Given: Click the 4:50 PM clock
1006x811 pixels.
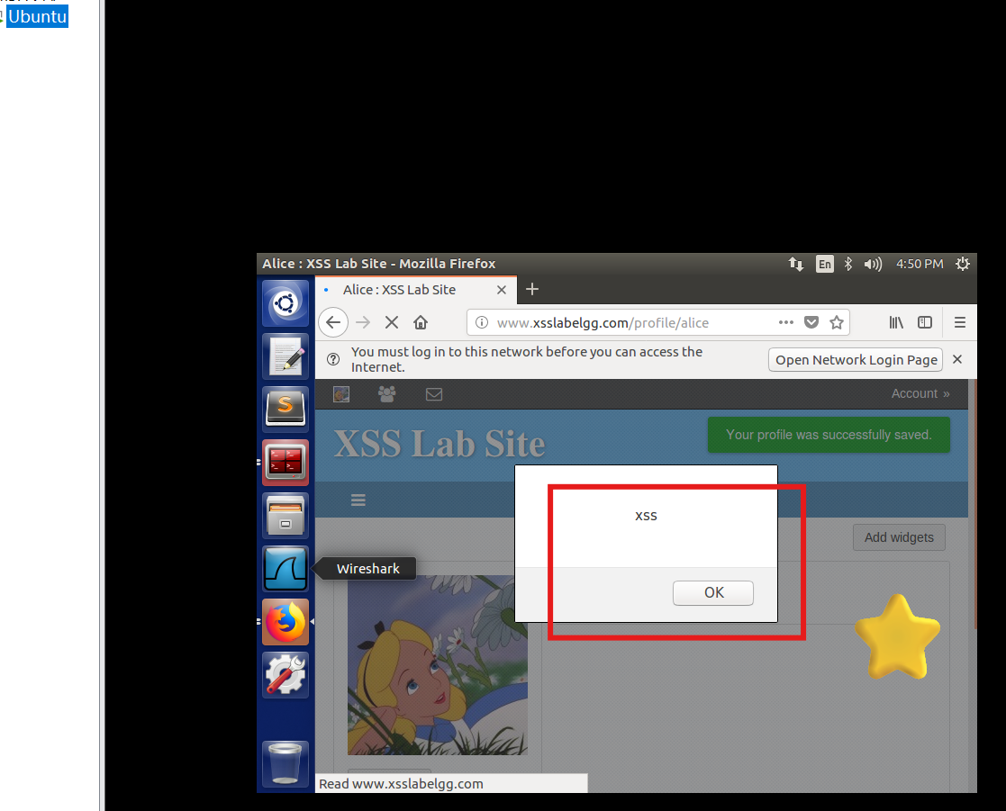Looking at the screenshot, I should (920, 264).
